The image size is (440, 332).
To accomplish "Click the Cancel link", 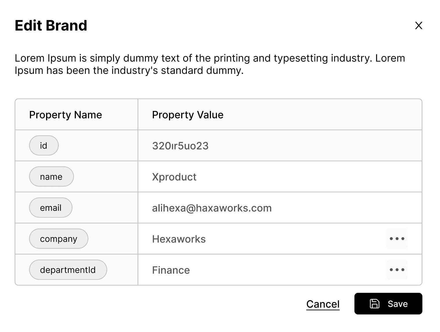I will point(323,304).
